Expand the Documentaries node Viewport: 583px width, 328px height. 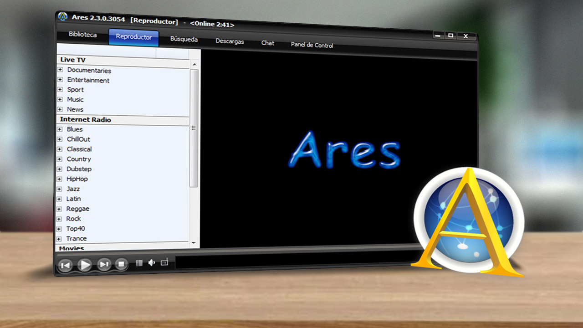[60, 70]
